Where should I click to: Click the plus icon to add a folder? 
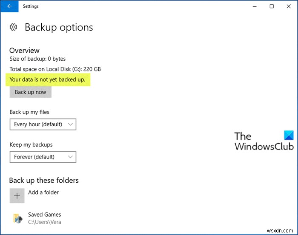[17, 196]
